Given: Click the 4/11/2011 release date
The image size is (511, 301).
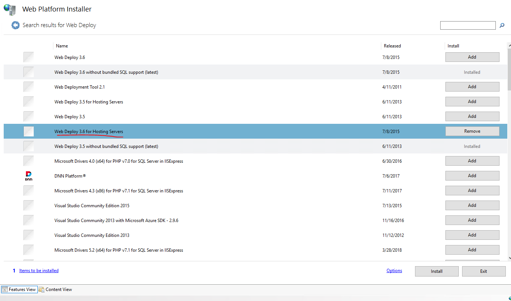Looking at the screenshot, I should coord(393,87).
